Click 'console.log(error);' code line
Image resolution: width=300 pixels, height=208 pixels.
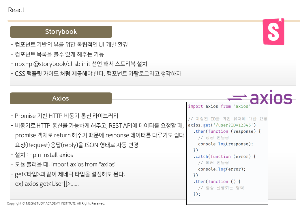pos(222,169)
